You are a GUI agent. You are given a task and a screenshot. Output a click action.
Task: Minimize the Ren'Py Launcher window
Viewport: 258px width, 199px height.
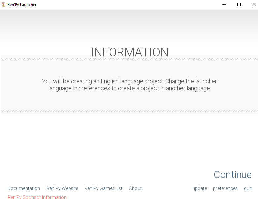pyautogui.click(x=224, y=4)
